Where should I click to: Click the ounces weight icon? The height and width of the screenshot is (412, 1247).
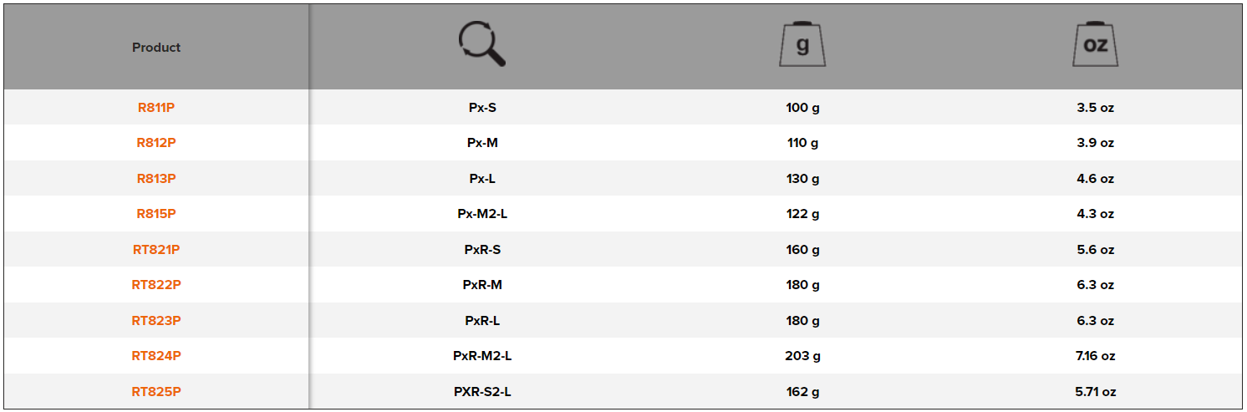click(x=1095, y=45)
